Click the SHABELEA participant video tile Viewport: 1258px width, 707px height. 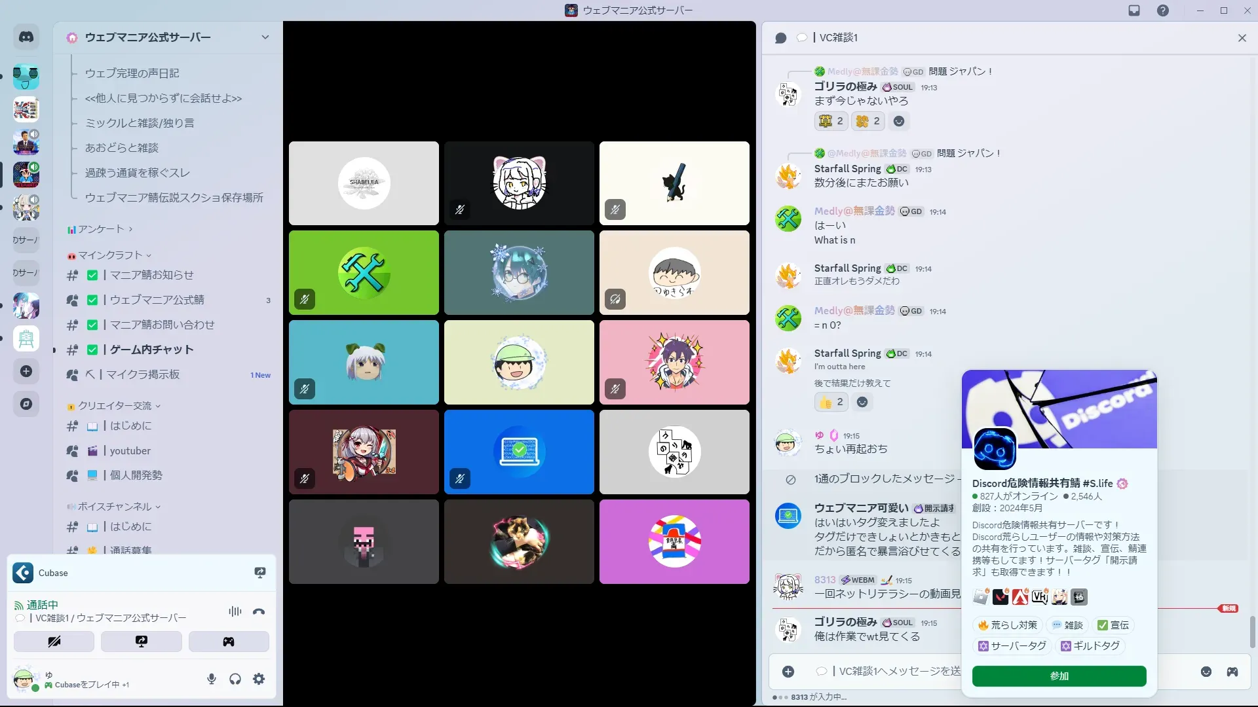[x=364, y=183]
